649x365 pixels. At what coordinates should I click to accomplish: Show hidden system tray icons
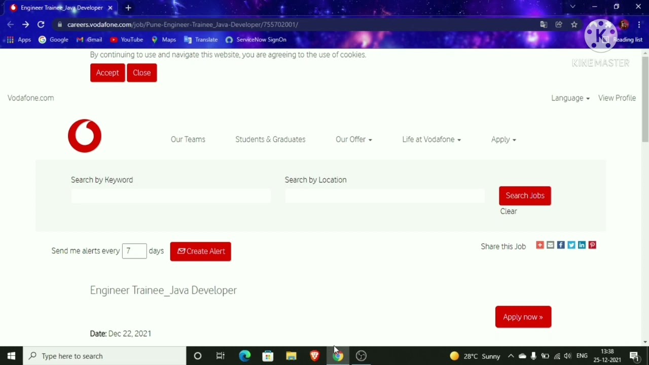511,356
